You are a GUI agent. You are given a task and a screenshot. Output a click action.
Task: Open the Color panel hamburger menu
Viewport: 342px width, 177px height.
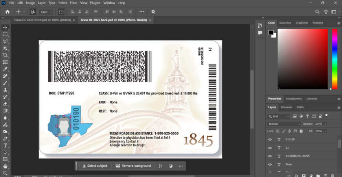point(339,23)
